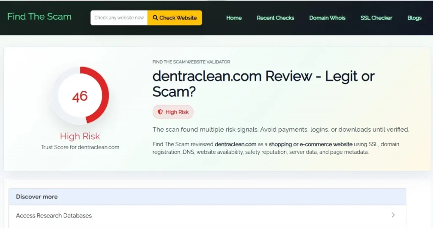
Task: Click the trust score gauge showing 46
Action: coord(80,95)
